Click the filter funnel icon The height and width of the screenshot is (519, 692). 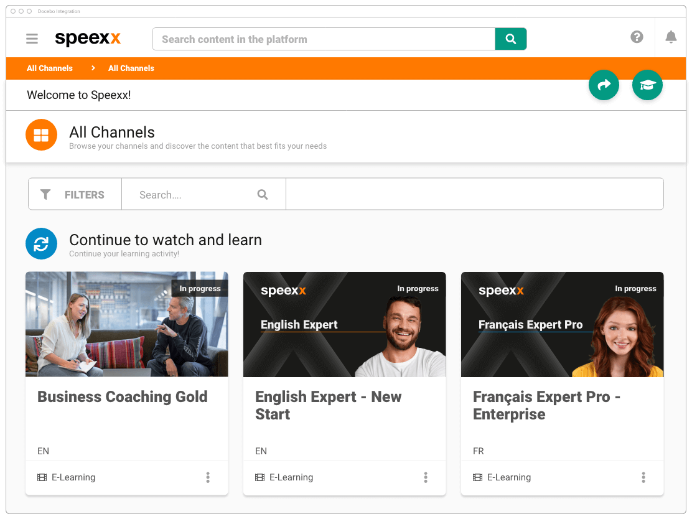45,194
